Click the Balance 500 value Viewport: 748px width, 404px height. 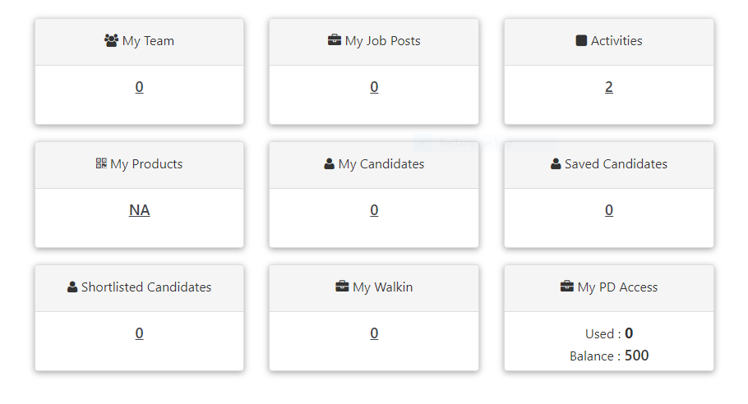pos(636,356)
